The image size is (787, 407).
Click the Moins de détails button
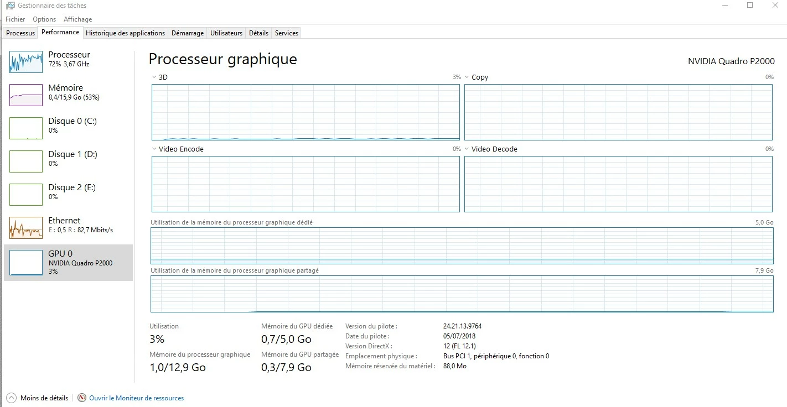coord(37,398)
